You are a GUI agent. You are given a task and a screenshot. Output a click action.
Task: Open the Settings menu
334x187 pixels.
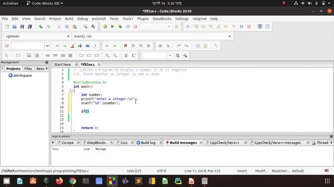coord(182,19)
